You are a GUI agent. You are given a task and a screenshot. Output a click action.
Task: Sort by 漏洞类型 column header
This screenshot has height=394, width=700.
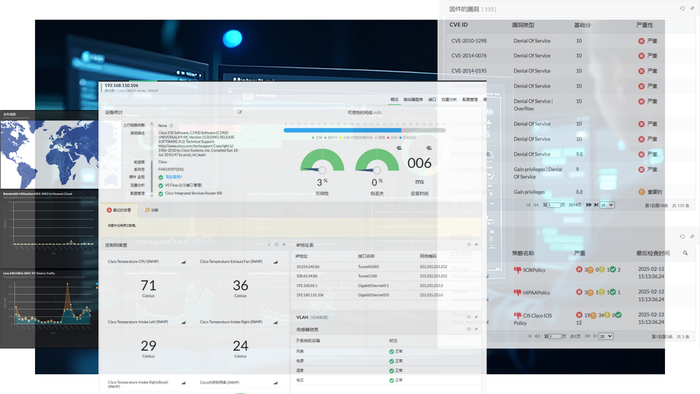pyautogui.click(x=523, y=25)
